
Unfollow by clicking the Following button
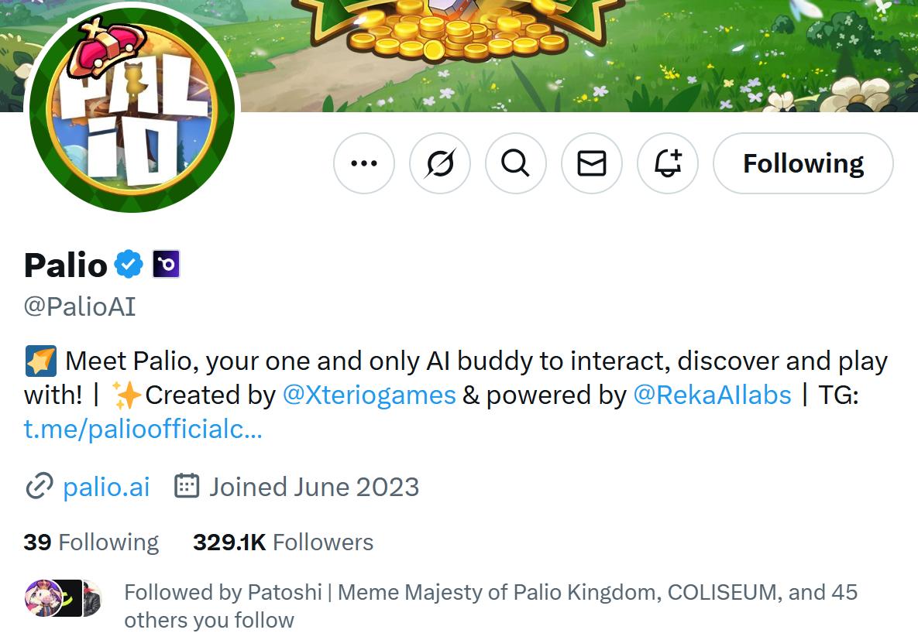(803, 163)
